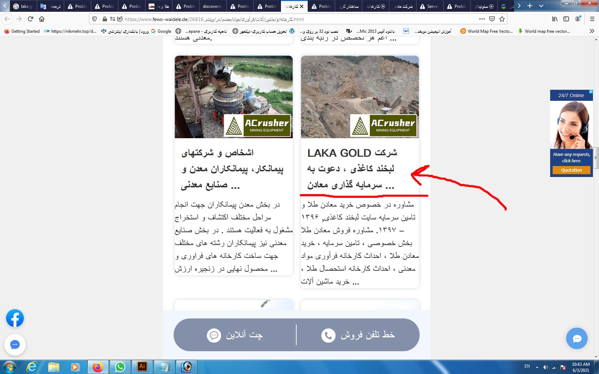The width and height of the screenshot is (599, 374).
Task: Open Firefox account icon
Action: tap(578, 19)
